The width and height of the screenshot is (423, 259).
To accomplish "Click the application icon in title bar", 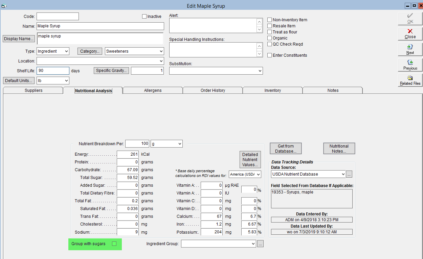I will point(4,6).
